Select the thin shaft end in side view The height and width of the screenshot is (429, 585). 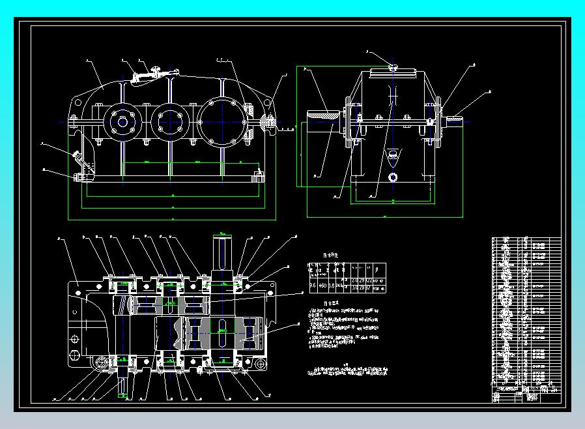pyautogui.click(x=454, y=122)
